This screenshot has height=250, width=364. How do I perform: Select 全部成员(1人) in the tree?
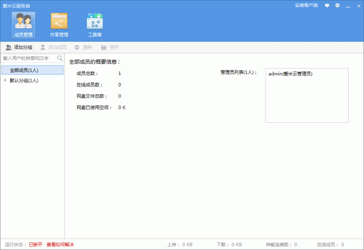(24, 70)
